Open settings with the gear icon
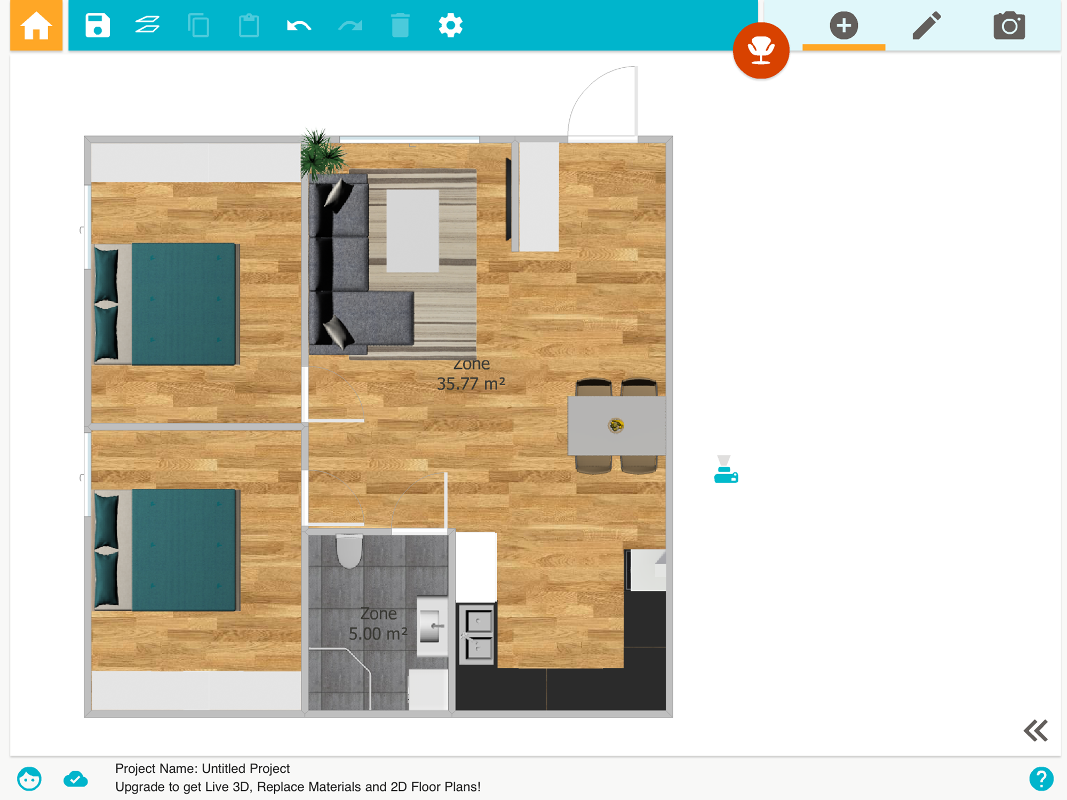The image size is (1067, 800). (450, 25)
